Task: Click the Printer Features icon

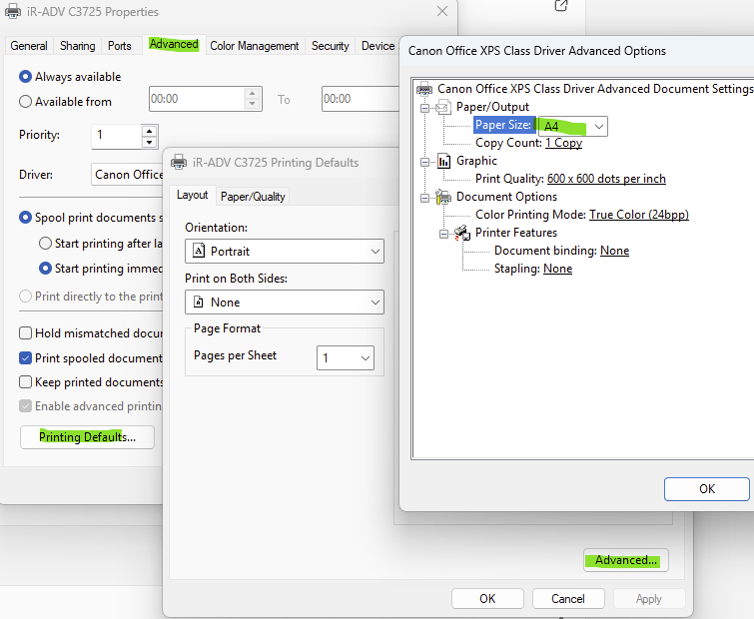Action: [x=462, y=233]
